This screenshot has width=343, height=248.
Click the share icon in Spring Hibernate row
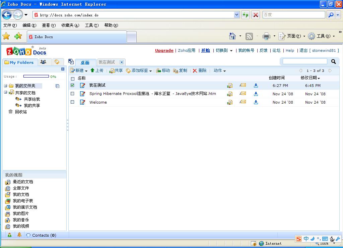coord(230,94)
